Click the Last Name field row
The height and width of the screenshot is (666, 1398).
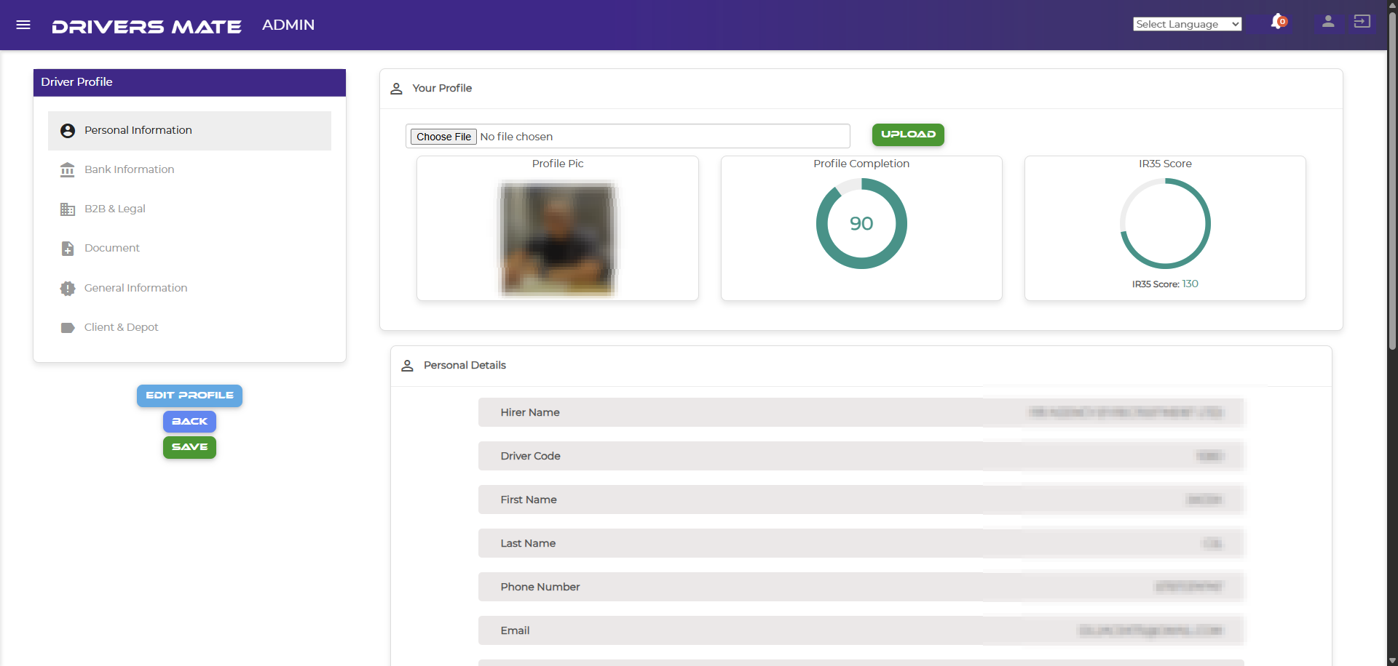(861, 543)
